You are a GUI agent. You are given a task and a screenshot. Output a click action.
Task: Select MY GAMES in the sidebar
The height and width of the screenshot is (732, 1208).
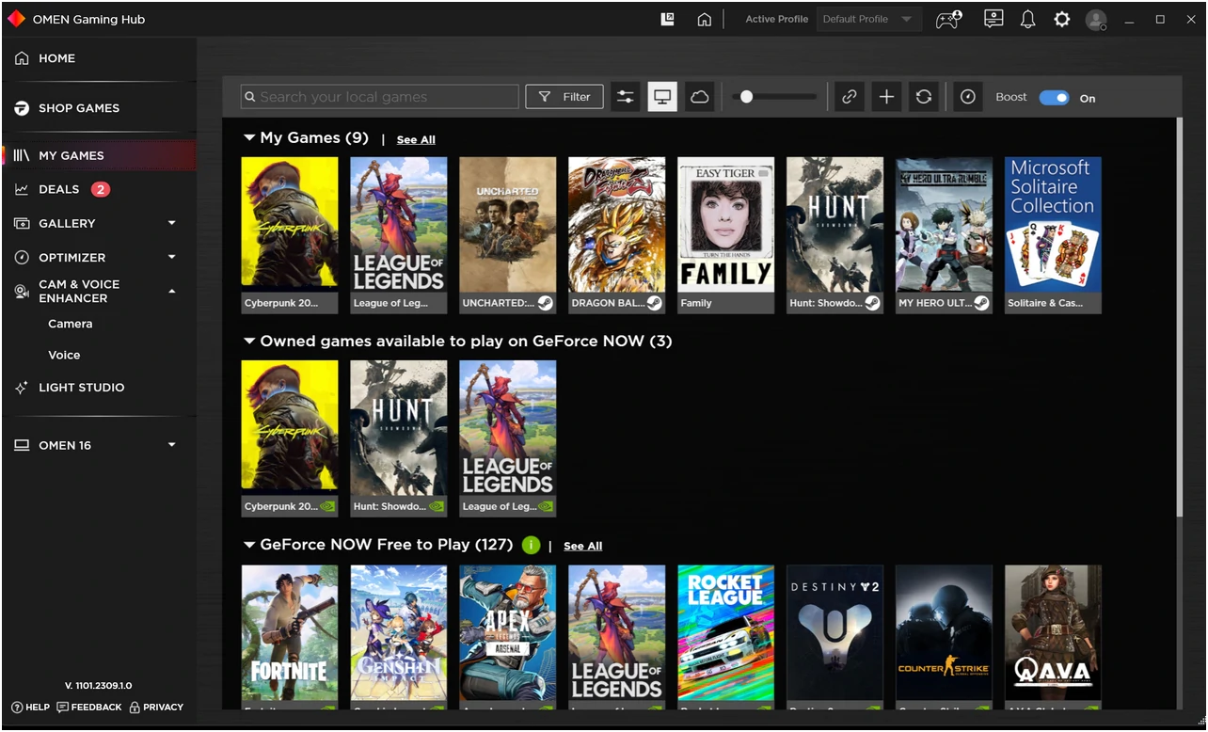click(99, 155)
